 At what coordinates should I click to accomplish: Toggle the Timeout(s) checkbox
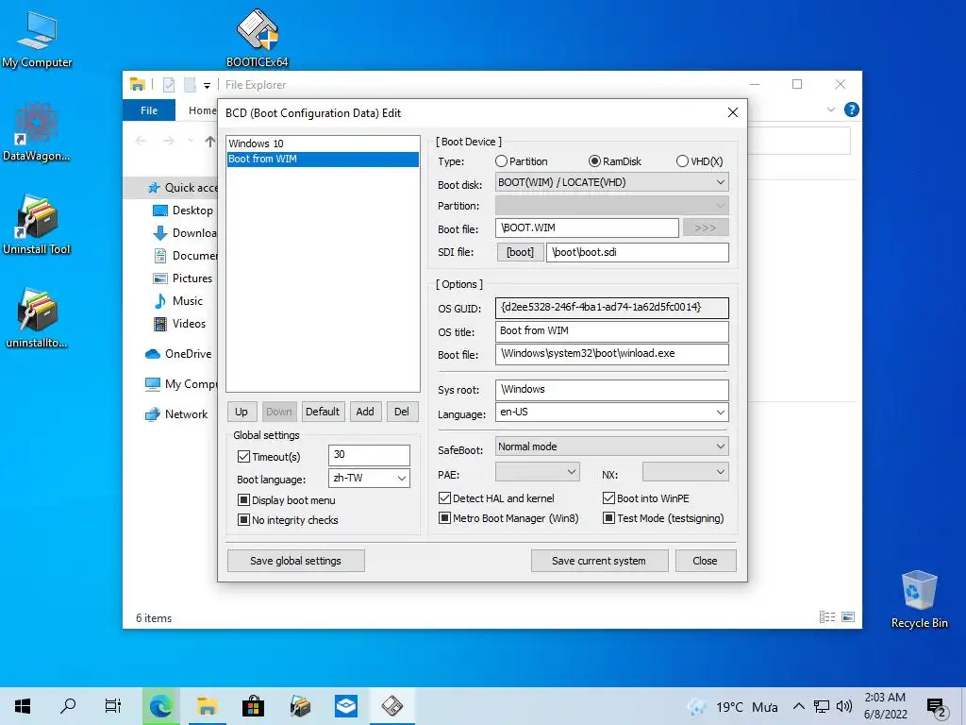tap(269, 457)
